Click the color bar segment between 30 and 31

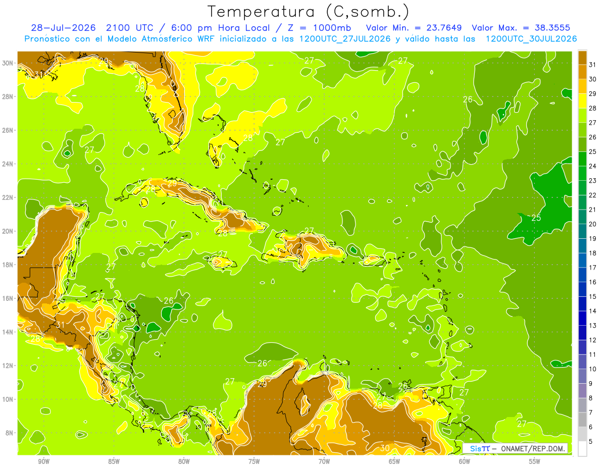click(582, 71)
